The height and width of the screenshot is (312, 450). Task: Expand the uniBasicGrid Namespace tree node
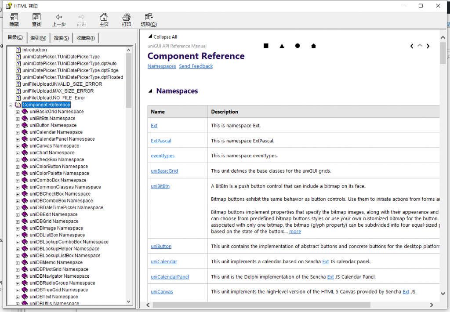tap(18, 112)
